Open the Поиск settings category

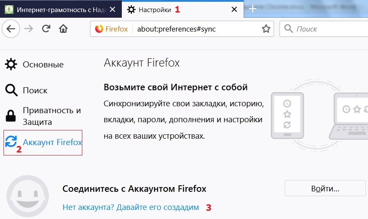point(26,90)
